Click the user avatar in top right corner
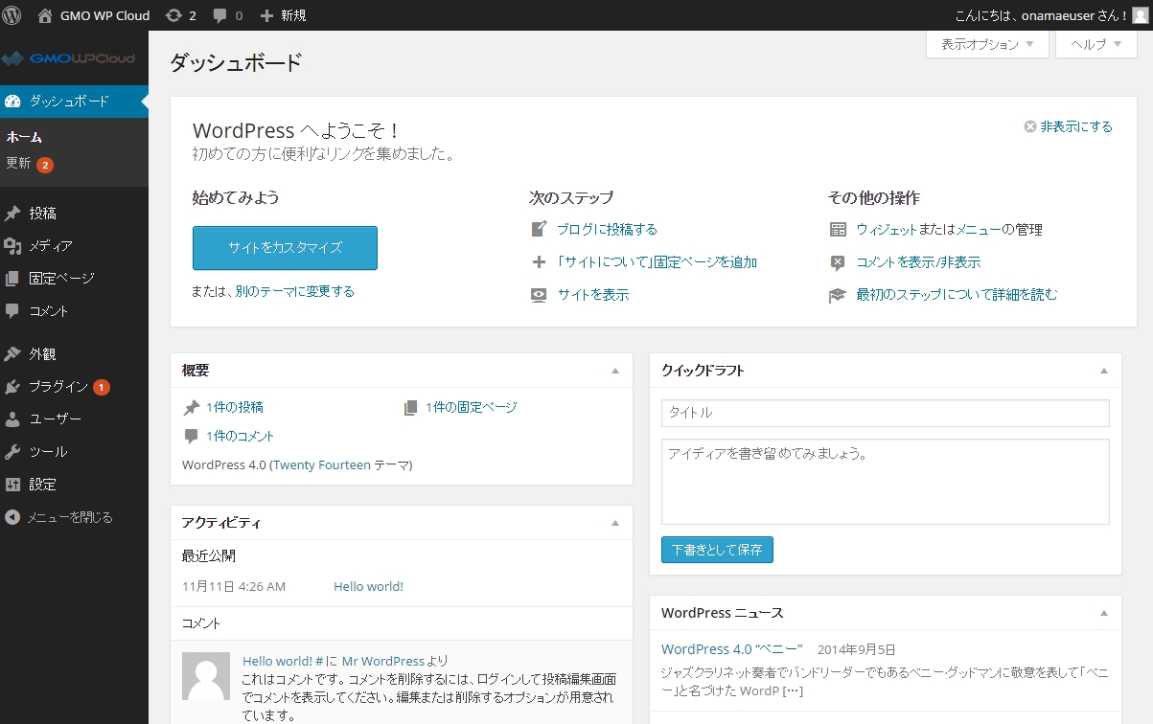The height and width of the screenshot is (724, 1153). [x=1141, y=15]
